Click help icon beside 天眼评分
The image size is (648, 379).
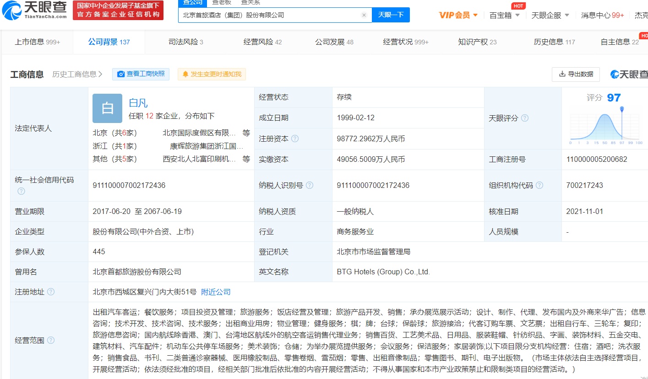pos(525,118)
